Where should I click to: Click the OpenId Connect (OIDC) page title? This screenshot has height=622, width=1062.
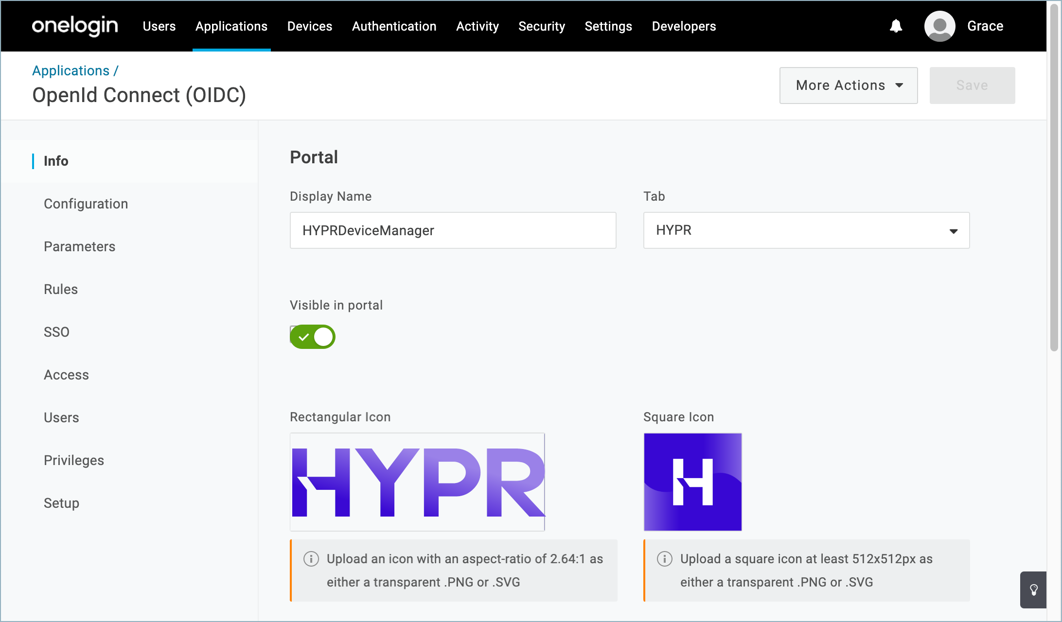click(139, 95)
